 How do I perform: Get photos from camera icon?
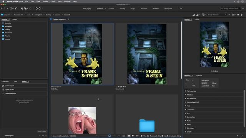click(x=22, y=8)
